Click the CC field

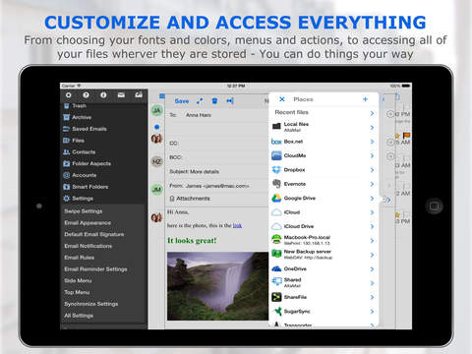(217, 144)
